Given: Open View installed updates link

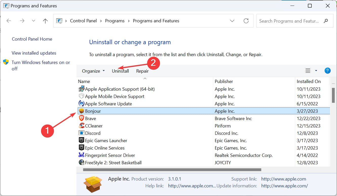Looking at the screenshot, I should tap(34, 53).
